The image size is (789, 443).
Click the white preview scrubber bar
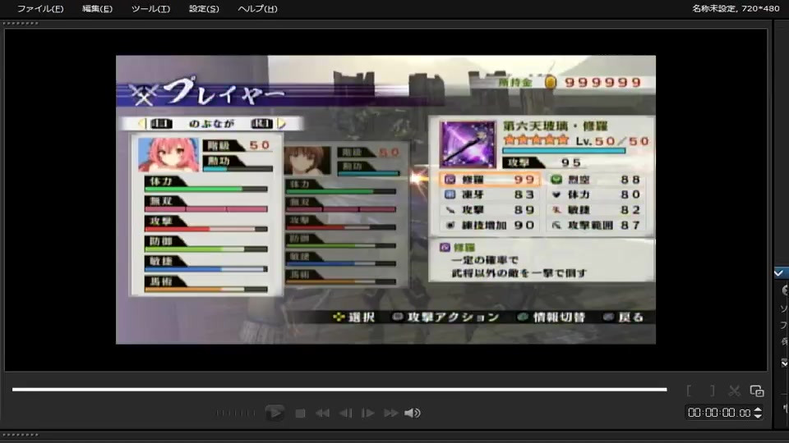point(339,389)
